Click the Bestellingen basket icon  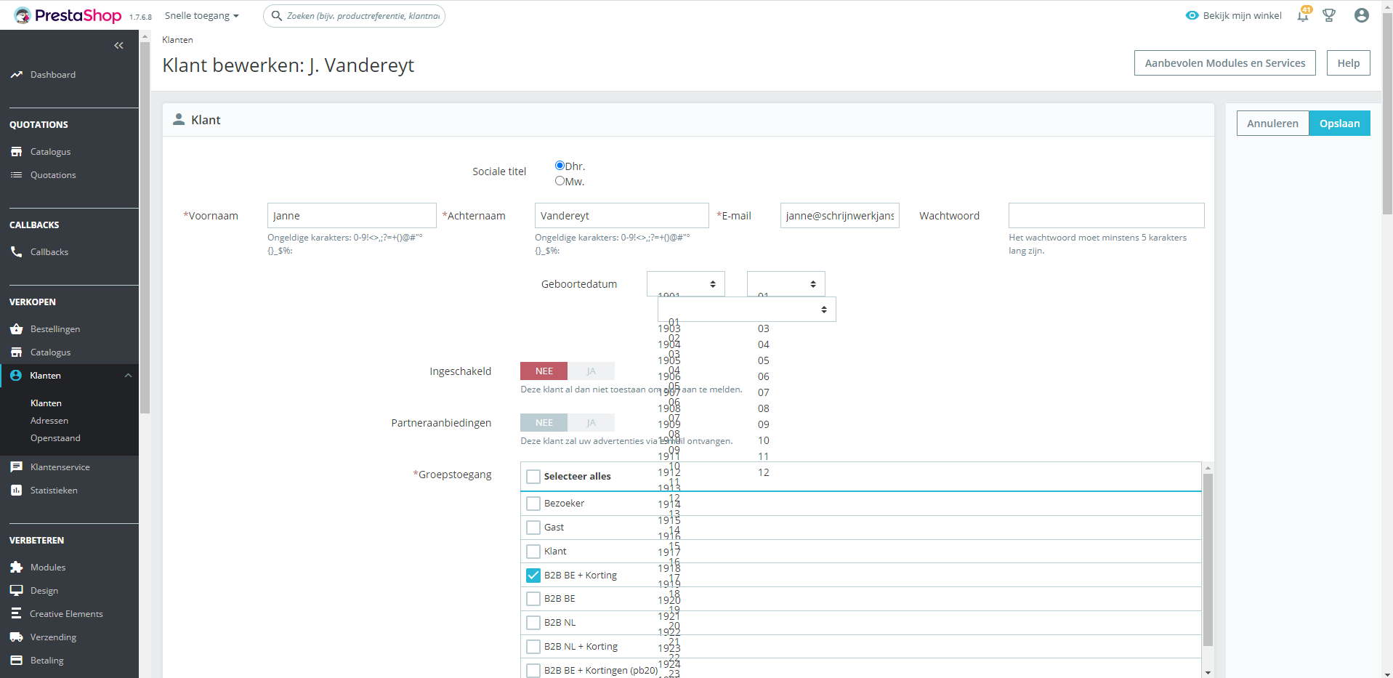point(16,328)
